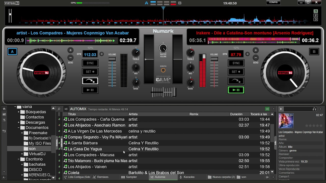
Task: Click the deck B turntable platter
Action: coord(285,72)
